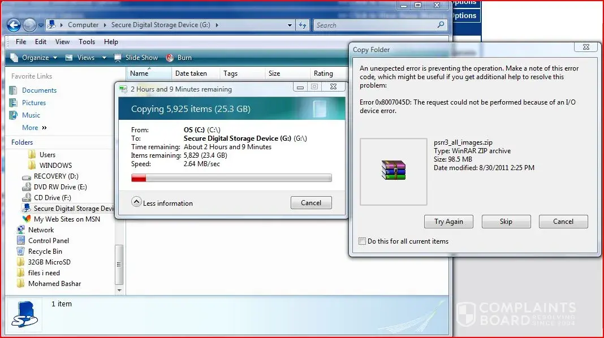Click into the Search input field
The image size is (604, 338).
pos(374,25)
